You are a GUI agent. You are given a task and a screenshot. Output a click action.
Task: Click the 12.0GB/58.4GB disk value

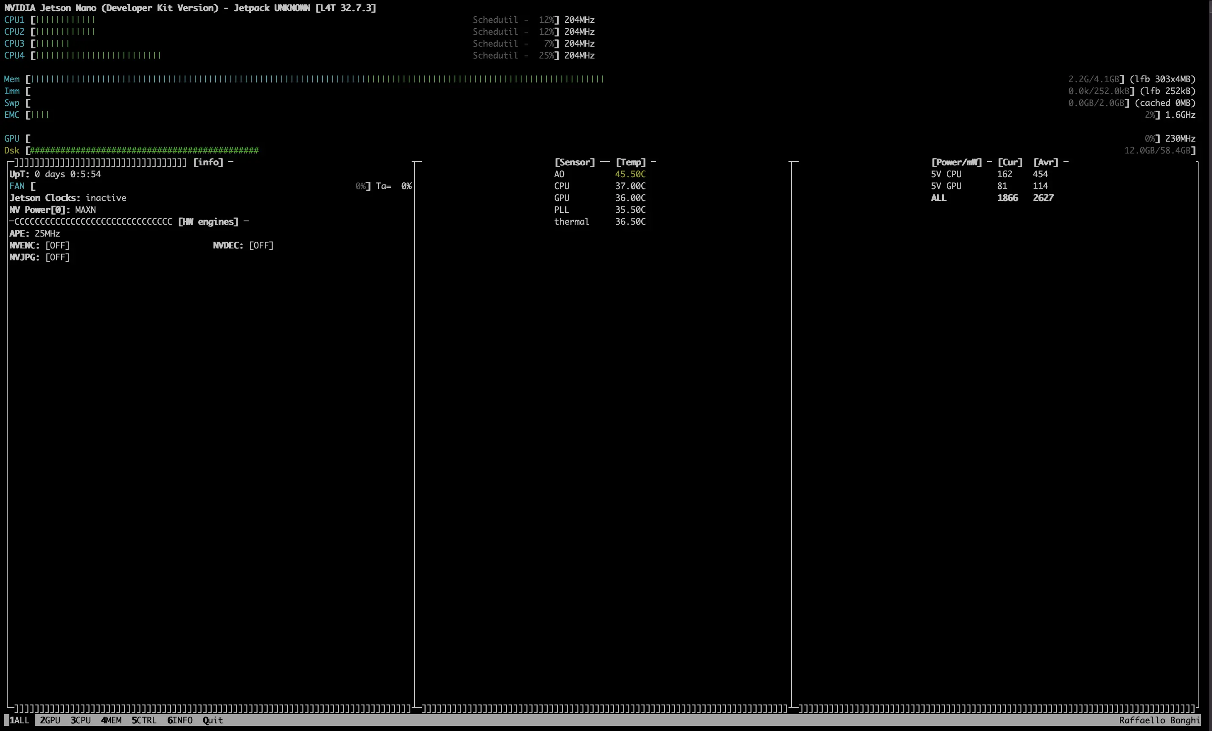(1157, 151)
